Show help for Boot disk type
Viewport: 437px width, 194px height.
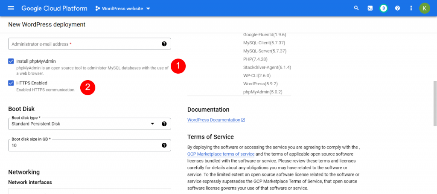pos(164,124)
